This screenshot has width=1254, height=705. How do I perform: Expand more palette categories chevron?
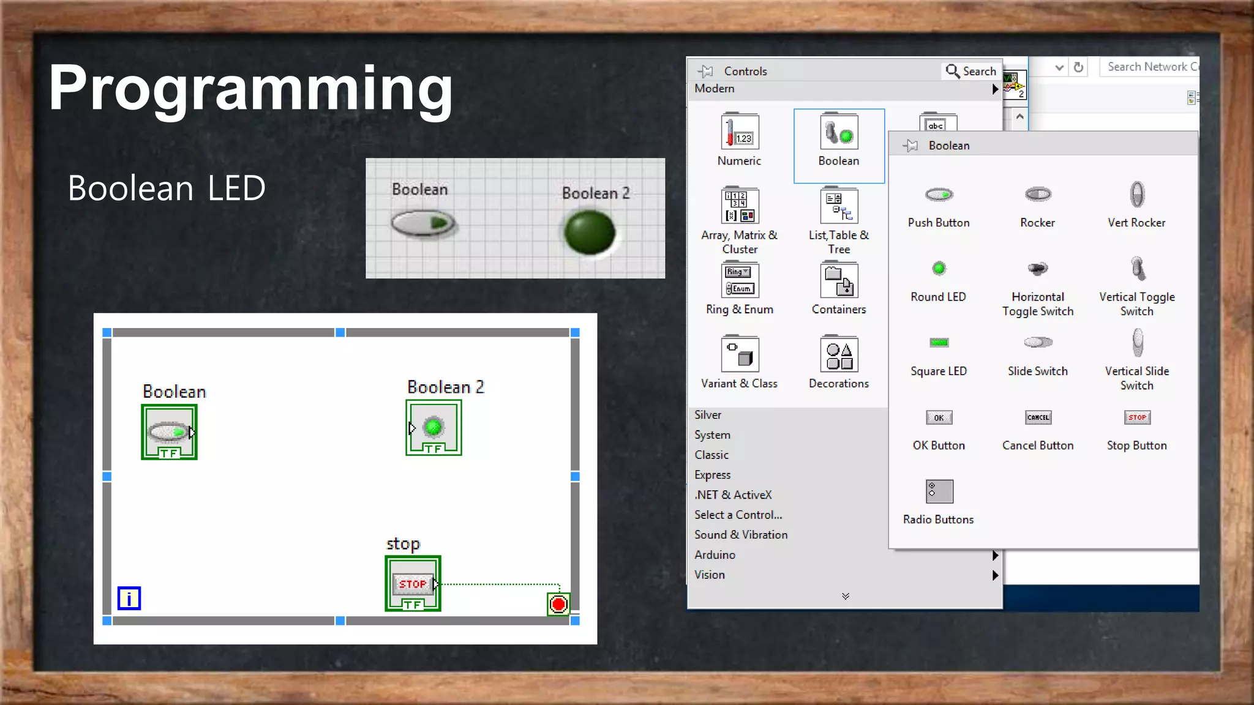tap(845, 596)
